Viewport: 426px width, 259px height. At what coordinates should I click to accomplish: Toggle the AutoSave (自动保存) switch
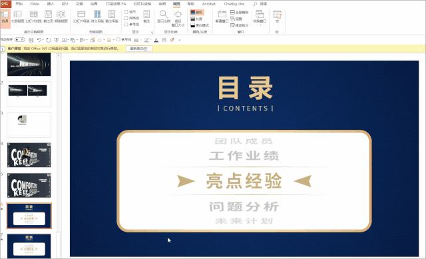point(20,40)
